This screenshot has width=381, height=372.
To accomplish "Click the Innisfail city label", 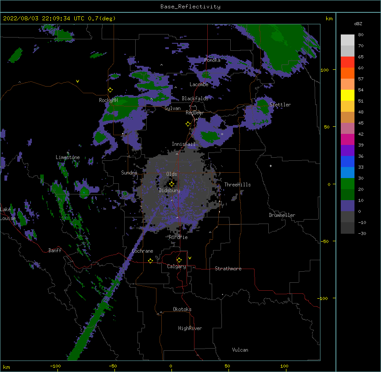I will point(183,144).
